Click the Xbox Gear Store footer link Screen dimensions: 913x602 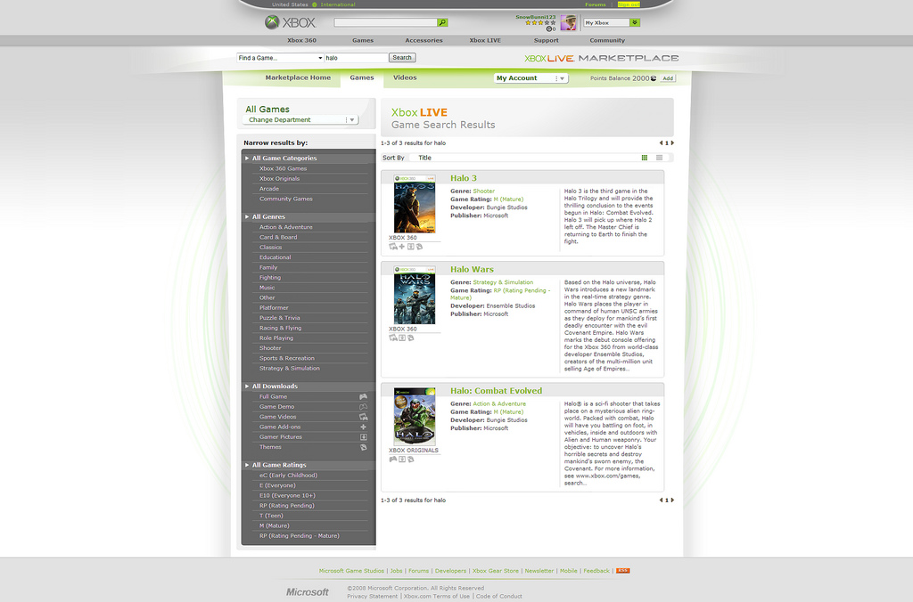tap(496, 571)
